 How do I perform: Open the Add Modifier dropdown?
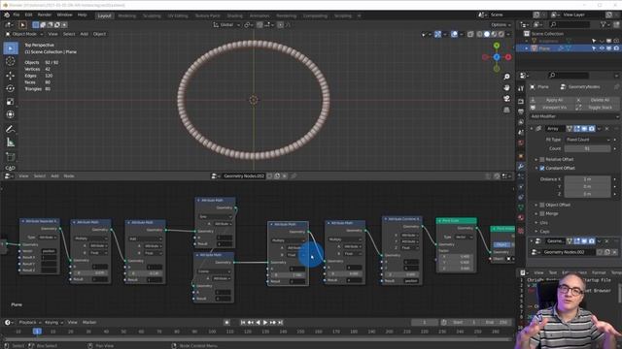tap(574, 116)
